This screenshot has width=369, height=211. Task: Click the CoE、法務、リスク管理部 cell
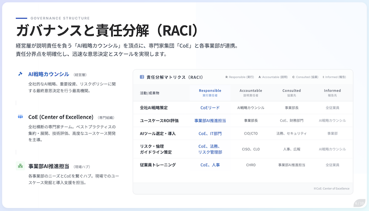[210, 149]
